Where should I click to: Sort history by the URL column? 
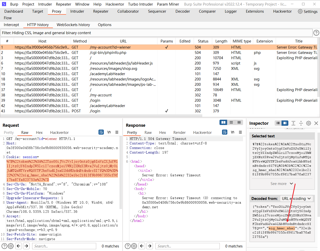(123, 41)
